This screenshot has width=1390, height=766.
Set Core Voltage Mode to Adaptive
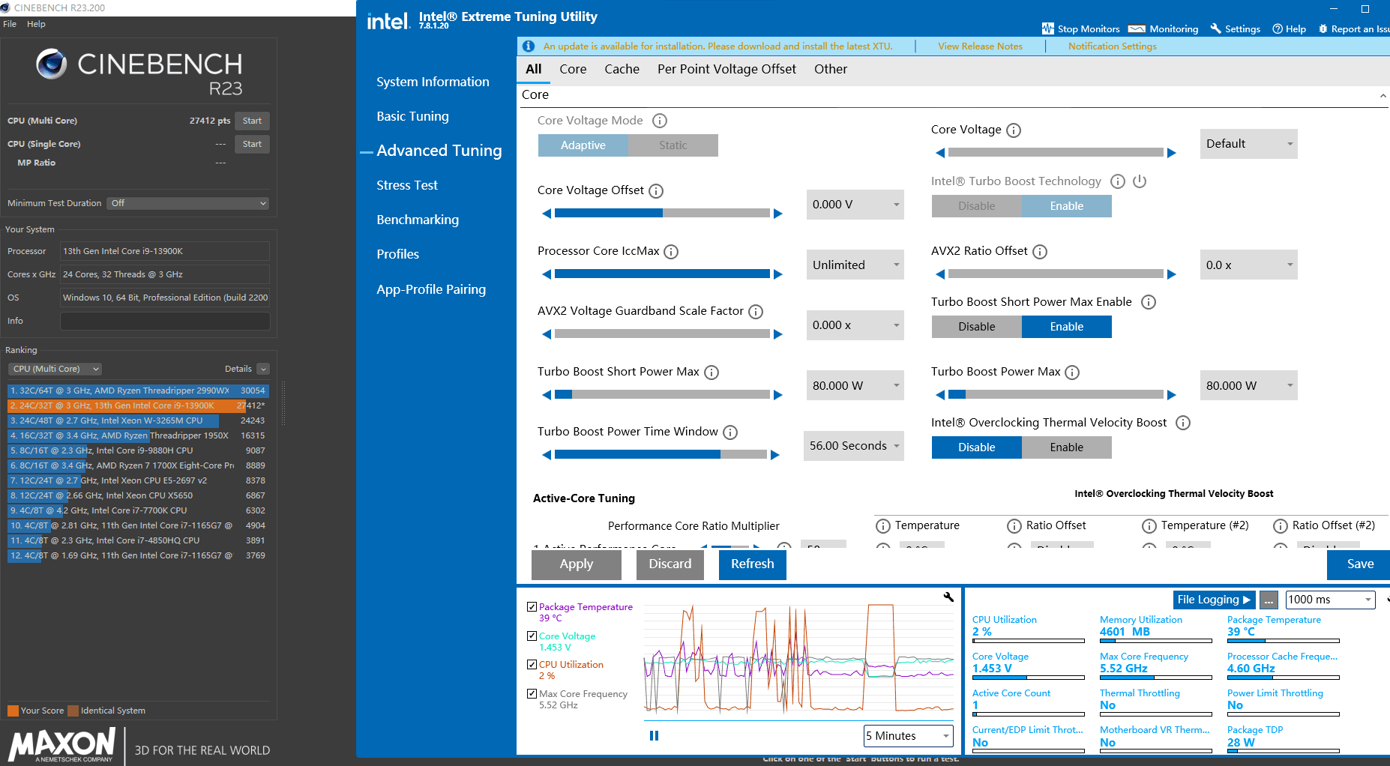583,145
